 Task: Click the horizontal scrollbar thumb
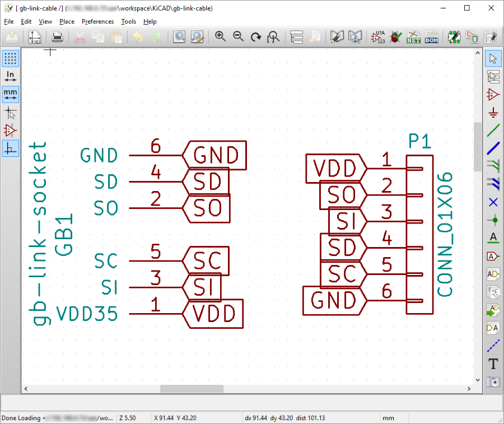pyautogui.click(x=192, y=389)
